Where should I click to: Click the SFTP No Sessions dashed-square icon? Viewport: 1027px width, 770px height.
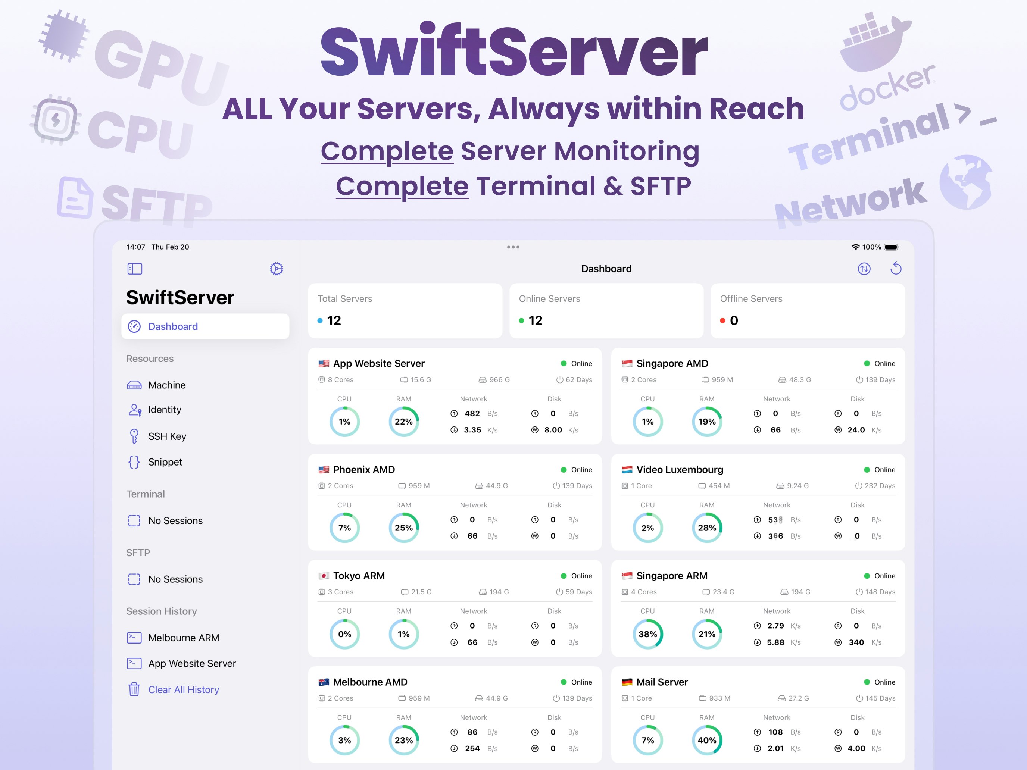pos(134,579)
